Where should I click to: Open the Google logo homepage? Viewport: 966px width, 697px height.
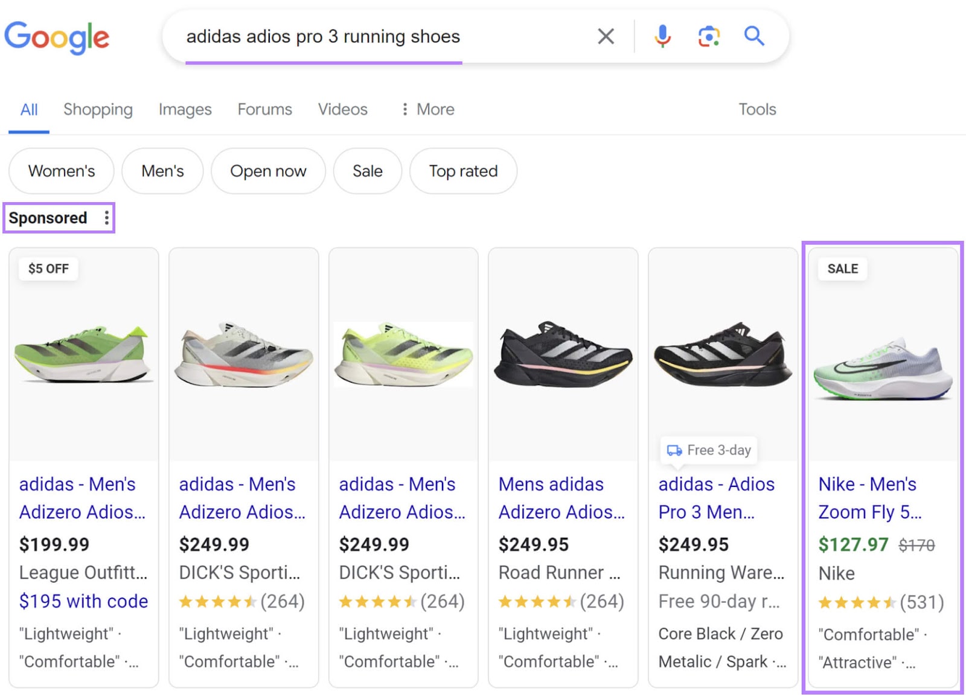coord(57,37)
